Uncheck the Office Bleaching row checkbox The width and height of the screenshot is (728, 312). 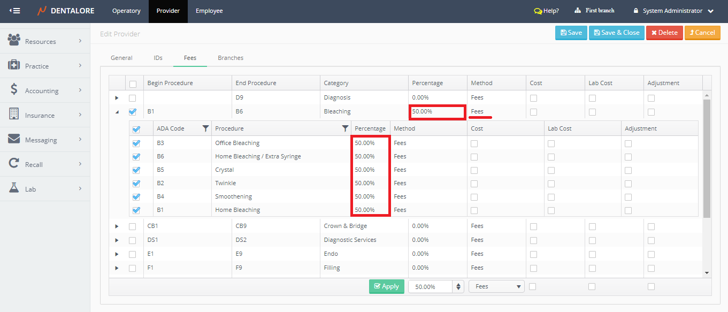pyautogui.click(x=136, y=143)
